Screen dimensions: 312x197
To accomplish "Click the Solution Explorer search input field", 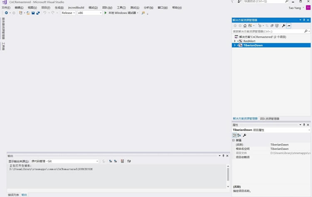I will [268, 31].
